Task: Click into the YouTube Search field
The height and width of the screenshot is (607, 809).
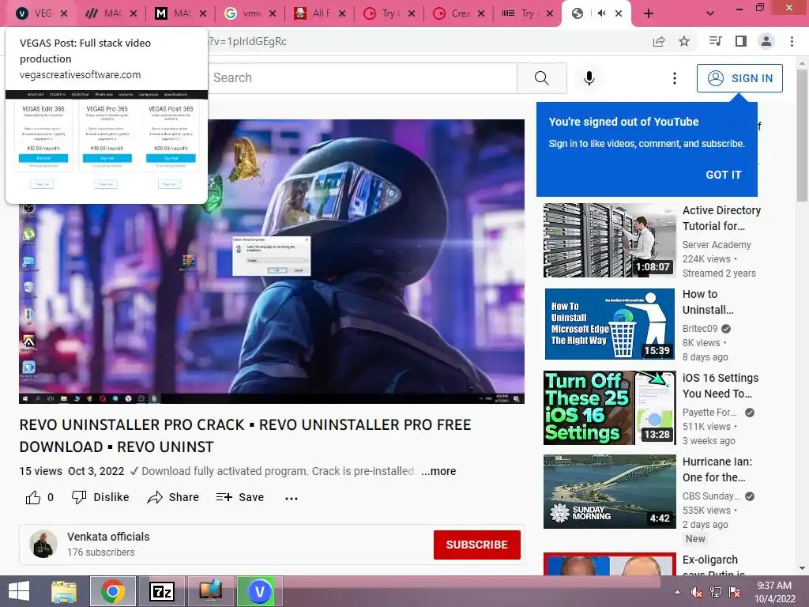Action: click(362, 78)
